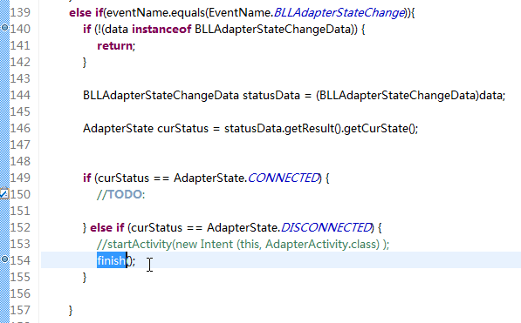Click line number 149 in the gutter
521x323 pixels.
tap(20, 178)
